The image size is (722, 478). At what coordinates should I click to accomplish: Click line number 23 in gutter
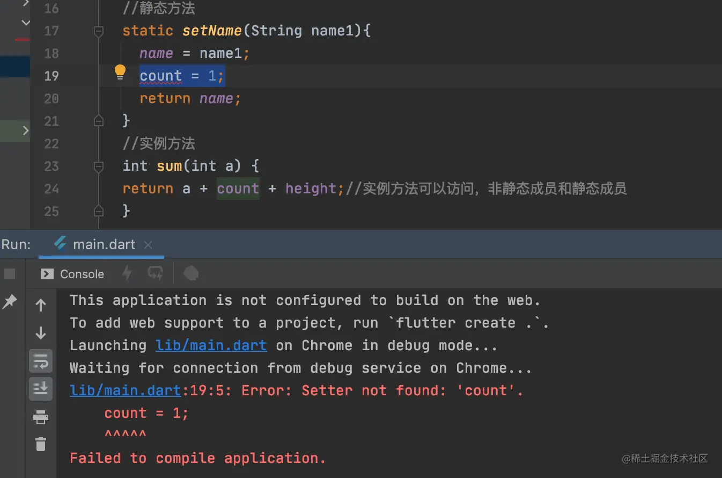pos(51,166)
